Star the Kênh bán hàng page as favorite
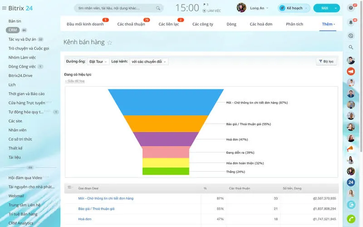 [109, 43]
